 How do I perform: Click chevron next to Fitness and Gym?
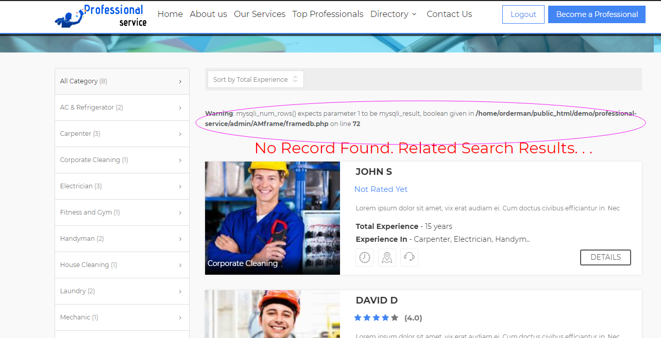pyautogui.click(x=180, y=213)
